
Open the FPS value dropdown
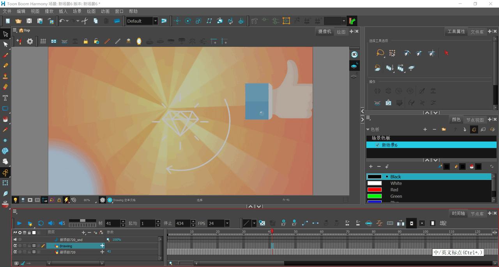click(227, 223)
